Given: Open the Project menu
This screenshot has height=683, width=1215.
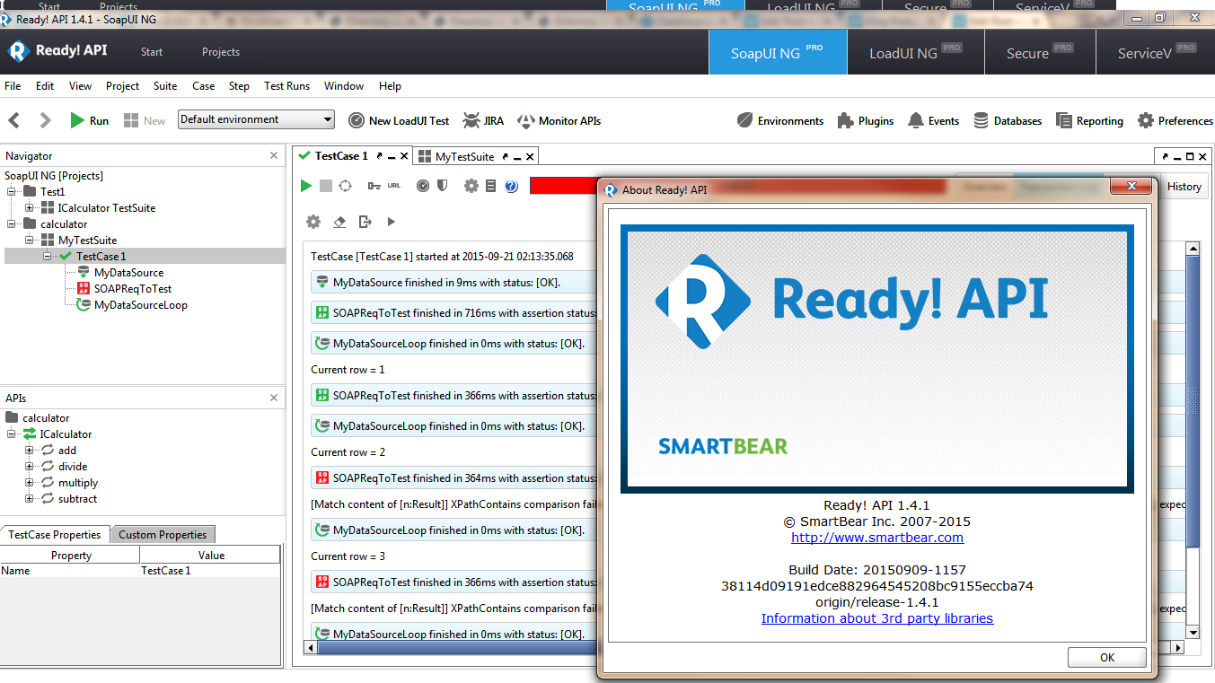Looking at the screenshot, I should (122, 86).
